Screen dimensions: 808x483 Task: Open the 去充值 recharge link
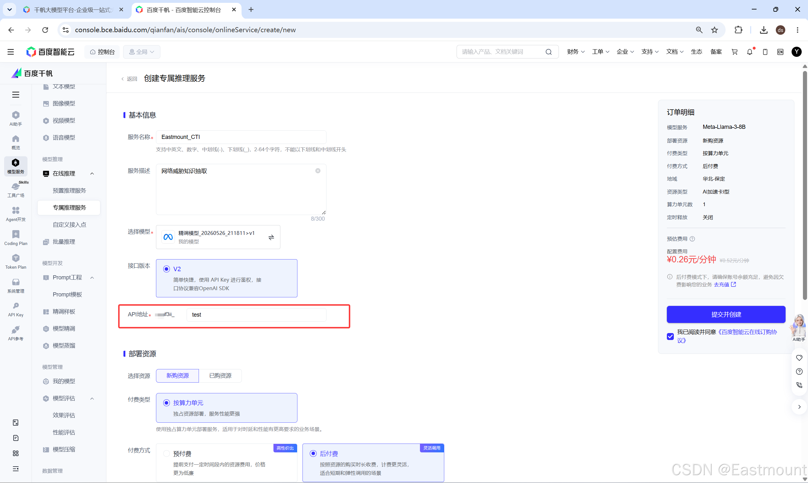pos(725,284)
